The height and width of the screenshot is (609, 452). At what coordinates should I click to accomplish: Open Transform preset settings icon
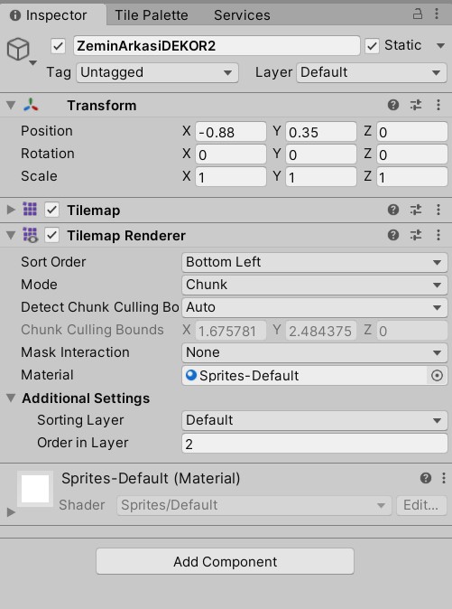pyautogui.click(x=416, y=105)
